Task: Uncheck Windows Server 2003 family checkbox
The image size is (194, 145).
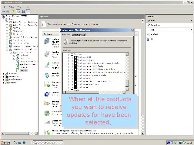Action: click(75, 66)
